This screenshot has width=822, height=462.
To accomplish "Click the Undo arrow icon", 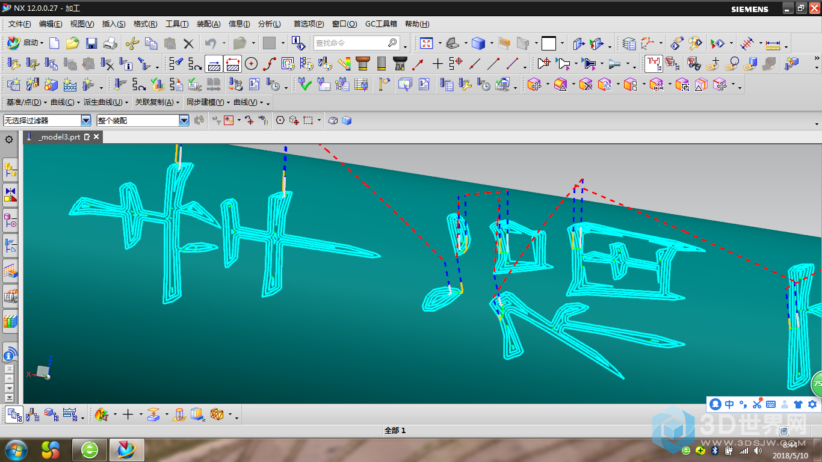I will pos(210,43).
